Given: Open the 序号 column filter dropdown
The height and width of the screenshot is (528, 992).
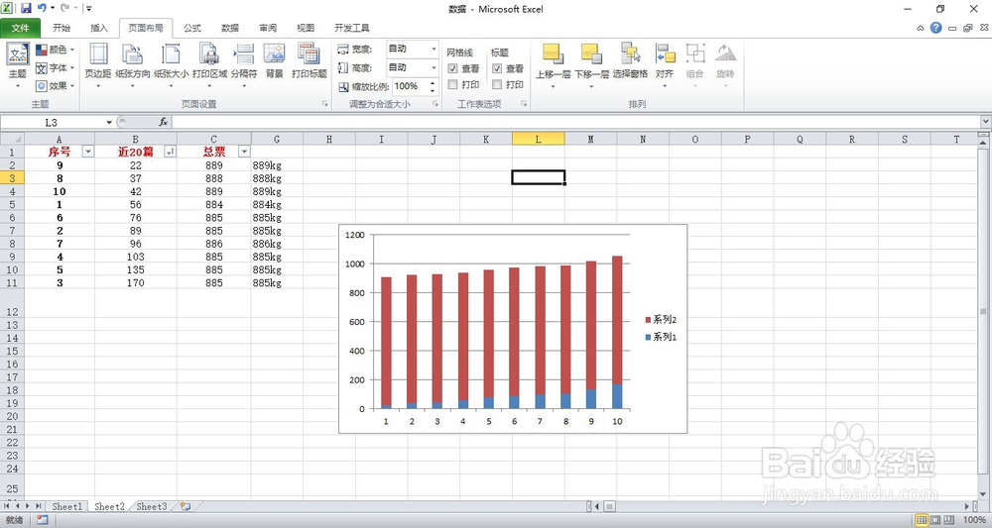Looking at the screenshot, I should pyautogui.click(x=88, y=152).
